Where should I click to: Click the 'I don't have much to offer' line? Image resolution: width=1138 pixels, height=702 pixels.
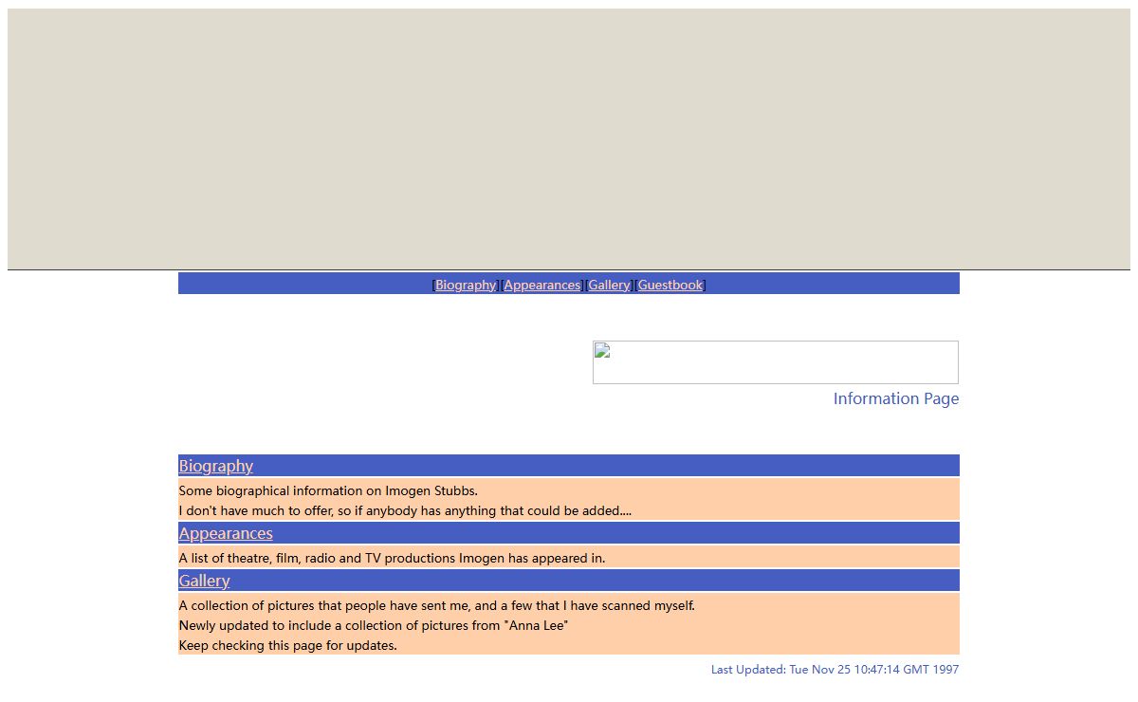click(x=405, y=510)
